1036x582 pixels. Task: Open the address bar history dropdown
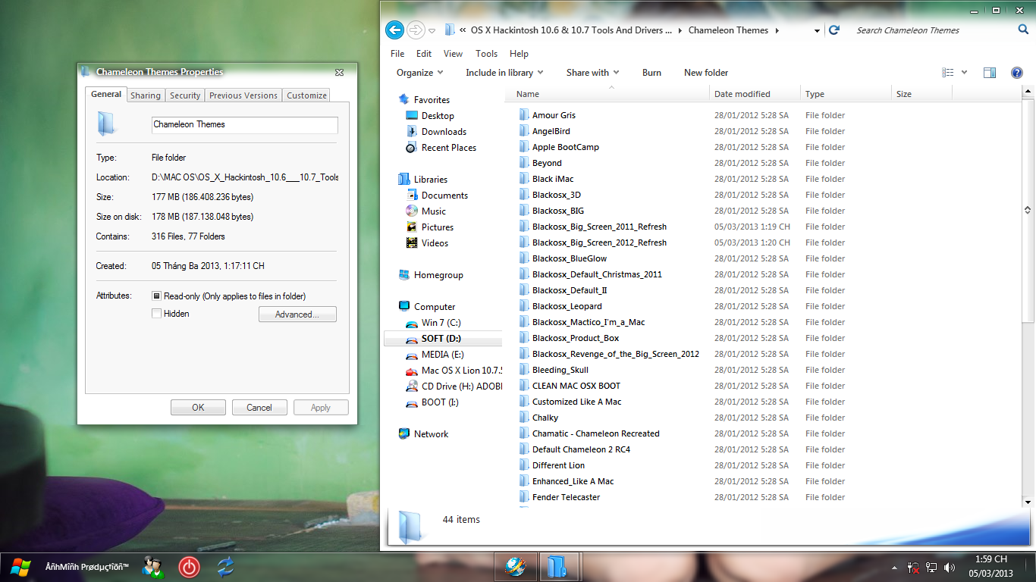coord(817,31)
